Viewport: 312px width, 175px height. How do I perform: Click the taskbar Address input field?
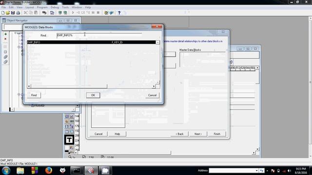[x=232, y=171]
